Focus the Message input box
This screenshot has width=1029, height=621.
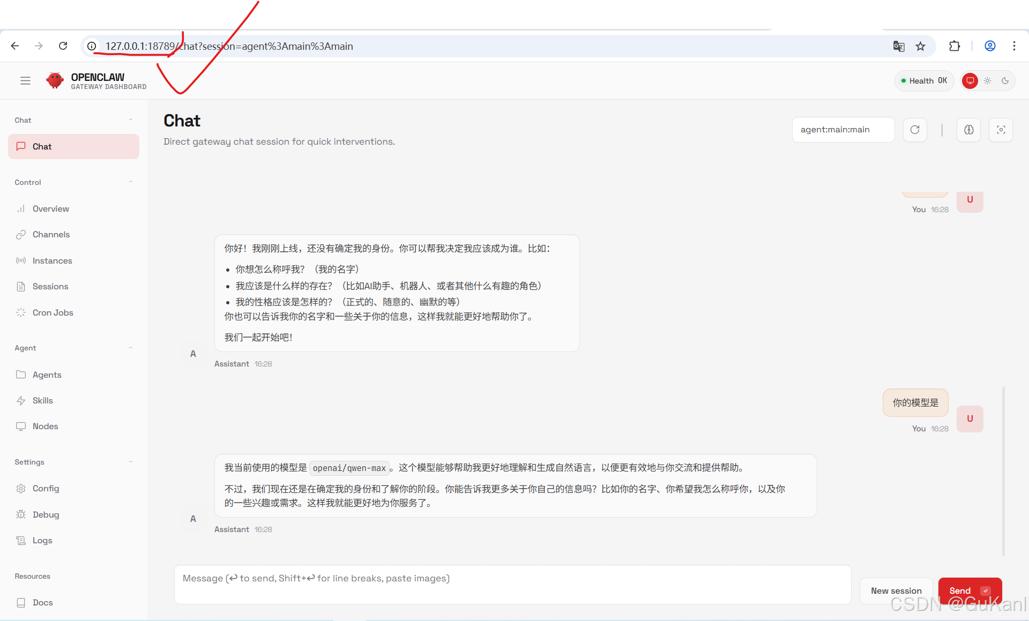coord(512,585)
